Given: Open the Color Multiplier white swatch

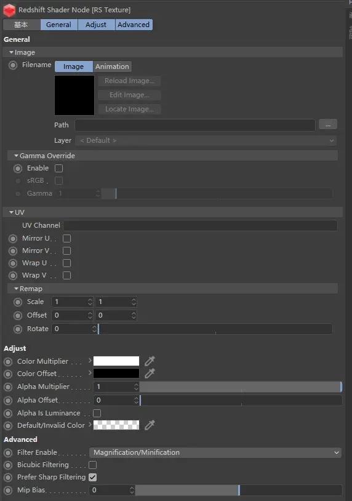Looking at the screenshot, I should click(116, 361).
